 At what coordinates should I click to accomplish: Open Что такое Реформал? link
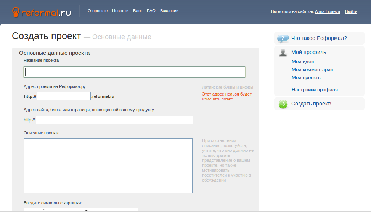click(x=319, y=38)
